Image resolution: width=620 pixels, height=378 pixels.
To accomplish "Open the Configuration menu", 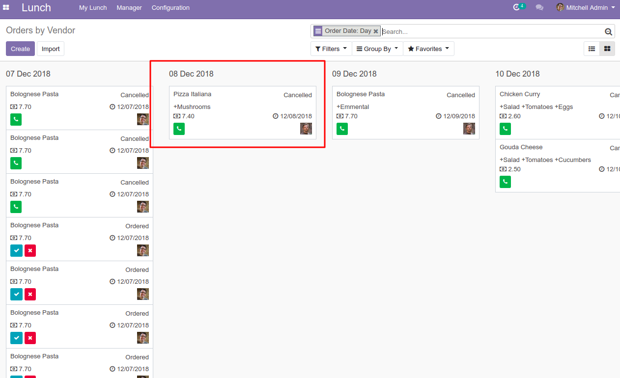I will [x=170, y=7].
